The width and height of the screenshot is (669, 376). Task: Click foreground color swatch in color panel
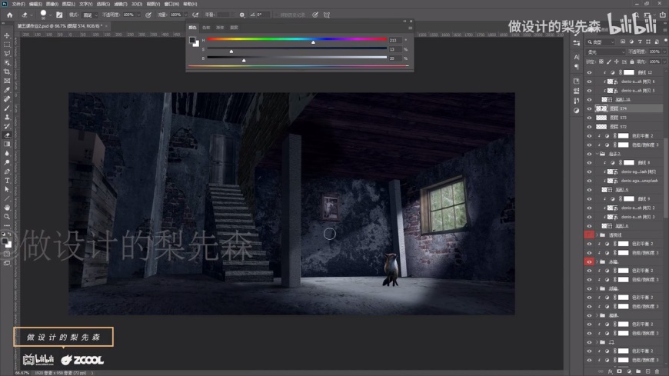(192, 40)
